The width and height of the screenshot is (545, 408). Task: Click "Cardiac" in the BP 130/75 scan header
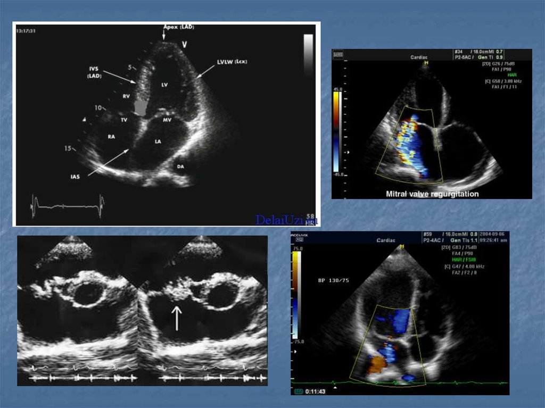385,240
